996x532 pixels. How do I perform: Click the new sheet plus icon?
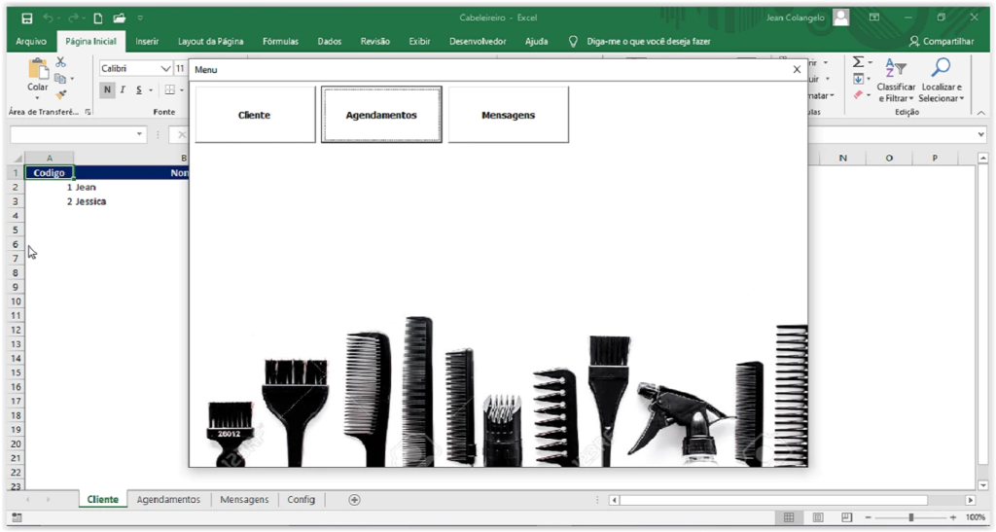coord(354,499)
